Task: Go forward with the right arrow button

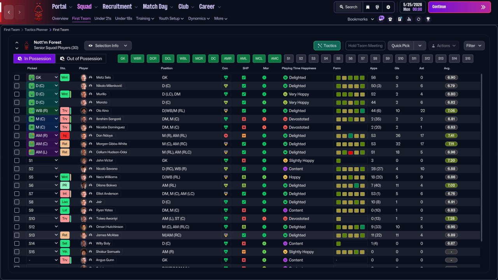Action: point(19,12)
